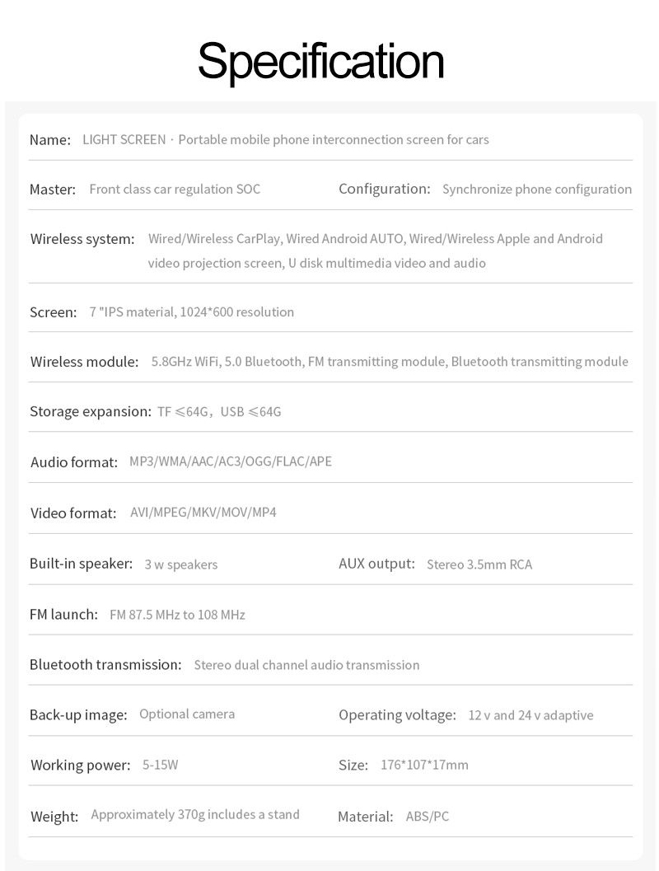Click the Size value 176*107*17mm
Viewport: 659px width, 871px height.
[x=424, y=765]
